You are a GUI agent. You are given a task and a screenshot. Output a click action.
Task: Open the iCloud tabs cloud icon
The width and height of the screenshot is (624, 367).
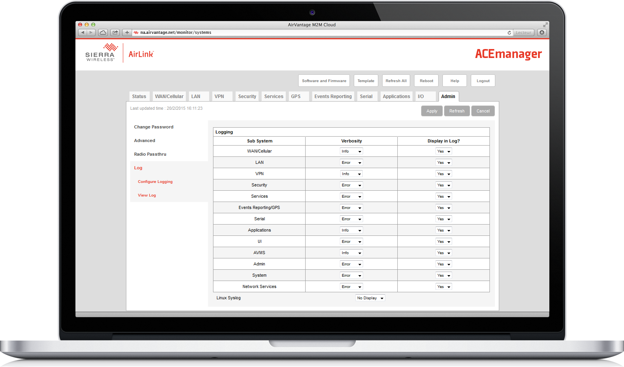(103, 33)
